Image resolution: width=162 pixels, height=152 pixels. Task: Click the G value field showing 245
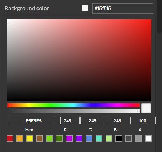click(92, 121)
